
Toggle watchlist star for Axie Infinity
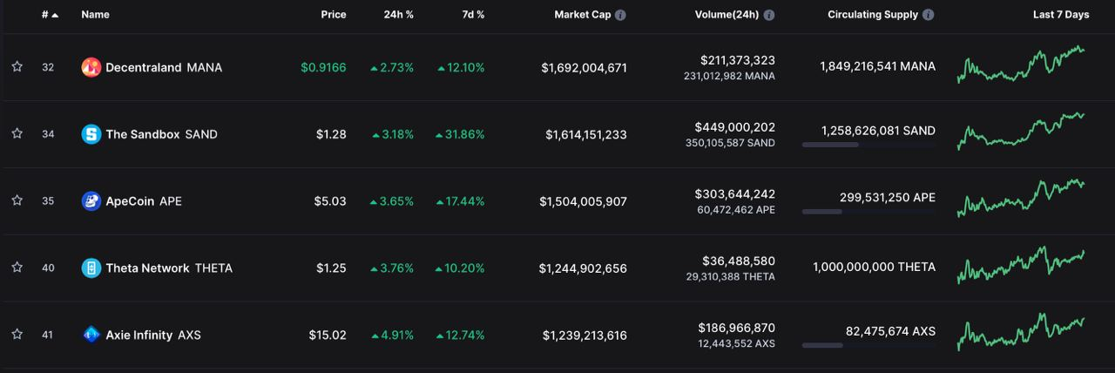coord(17,335)
